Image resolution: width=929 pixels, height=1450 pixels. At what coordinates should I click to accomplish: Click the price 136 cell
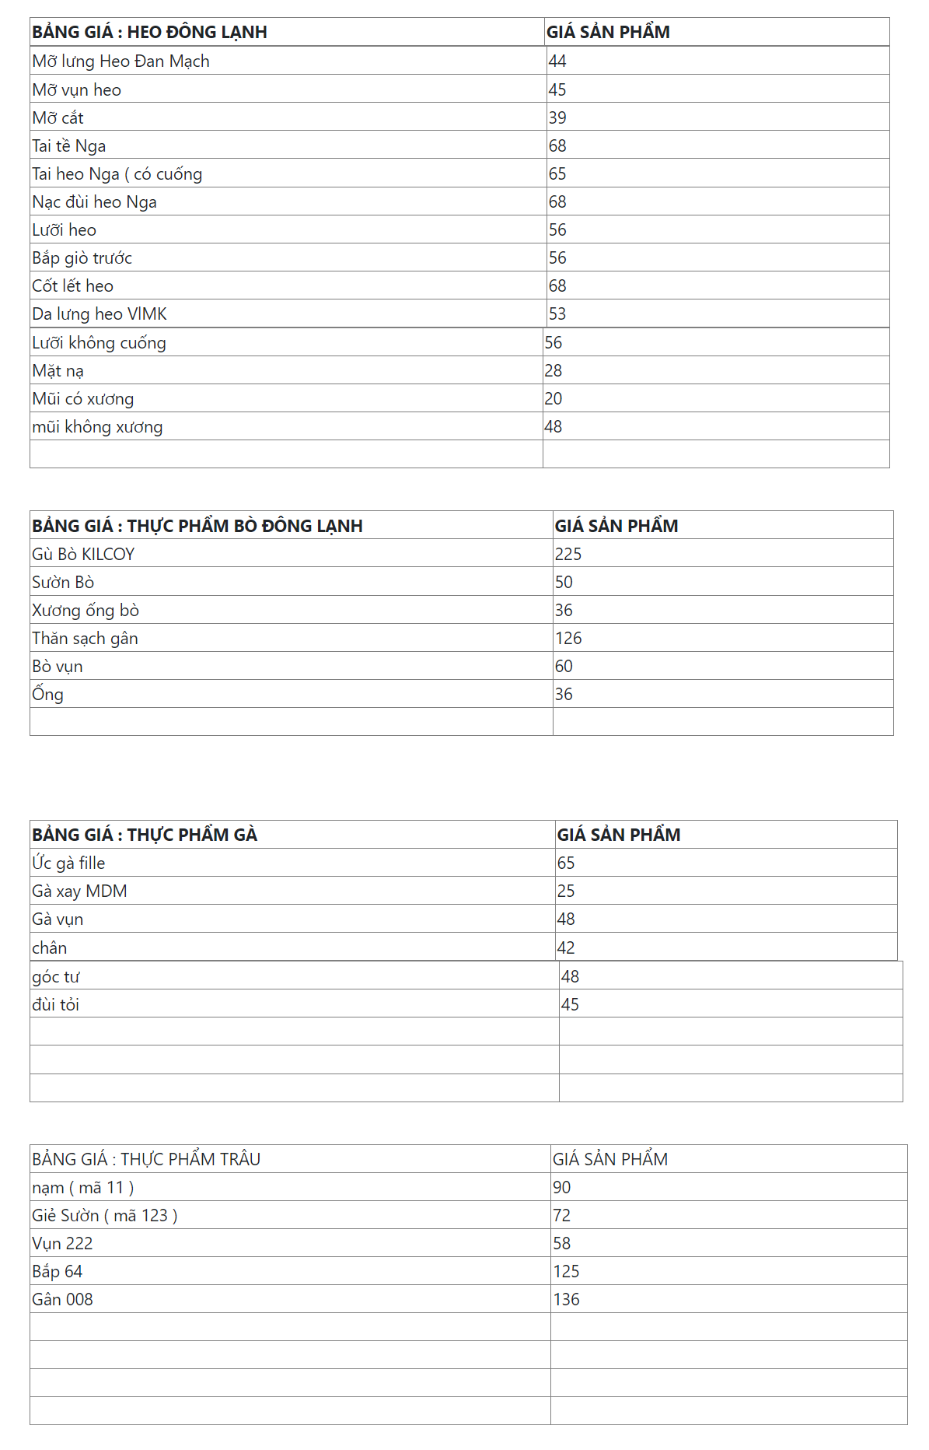point(567,1300)
